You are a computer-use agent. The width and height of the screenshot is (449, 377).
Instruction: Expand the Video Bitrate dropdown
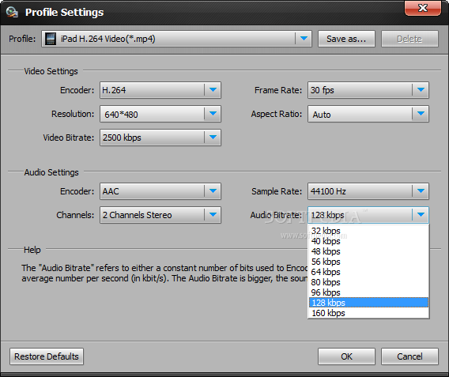[213, 138]
